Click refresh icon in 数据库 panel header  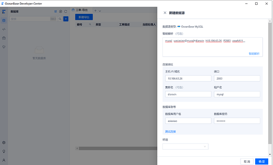coord(66,11)
